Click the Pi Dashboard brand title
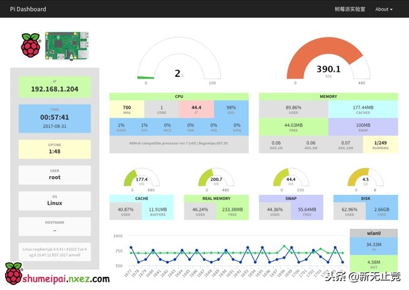 [x=28, y=9]
